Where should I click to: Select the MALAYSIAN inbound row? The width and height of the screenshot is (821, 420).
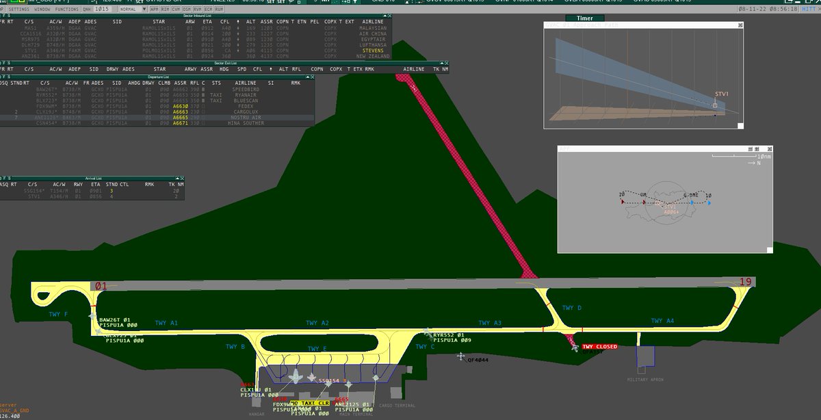pyautogui.click(x=196, y=28)
